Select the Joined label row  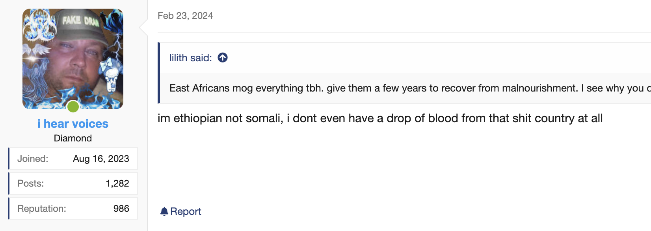click(73, 159)
